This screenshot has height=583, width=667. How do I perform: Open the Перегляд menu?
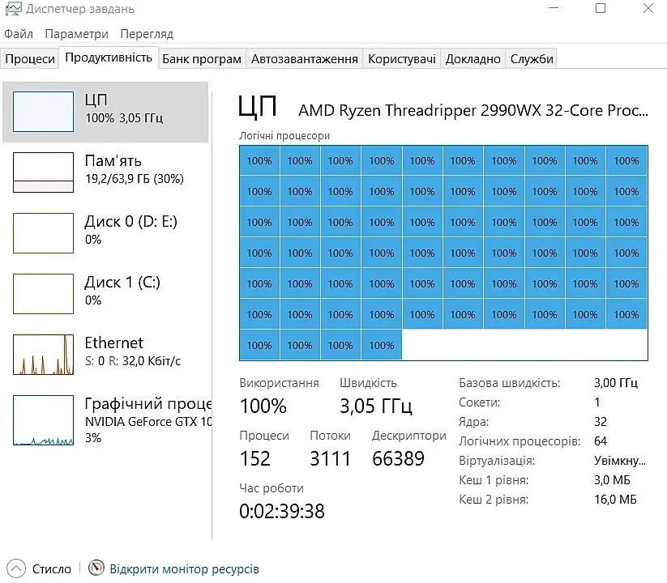point(147,33)
